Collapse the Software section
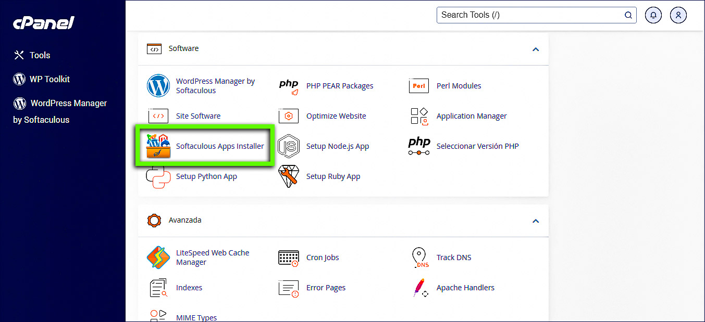 [536, 49]
